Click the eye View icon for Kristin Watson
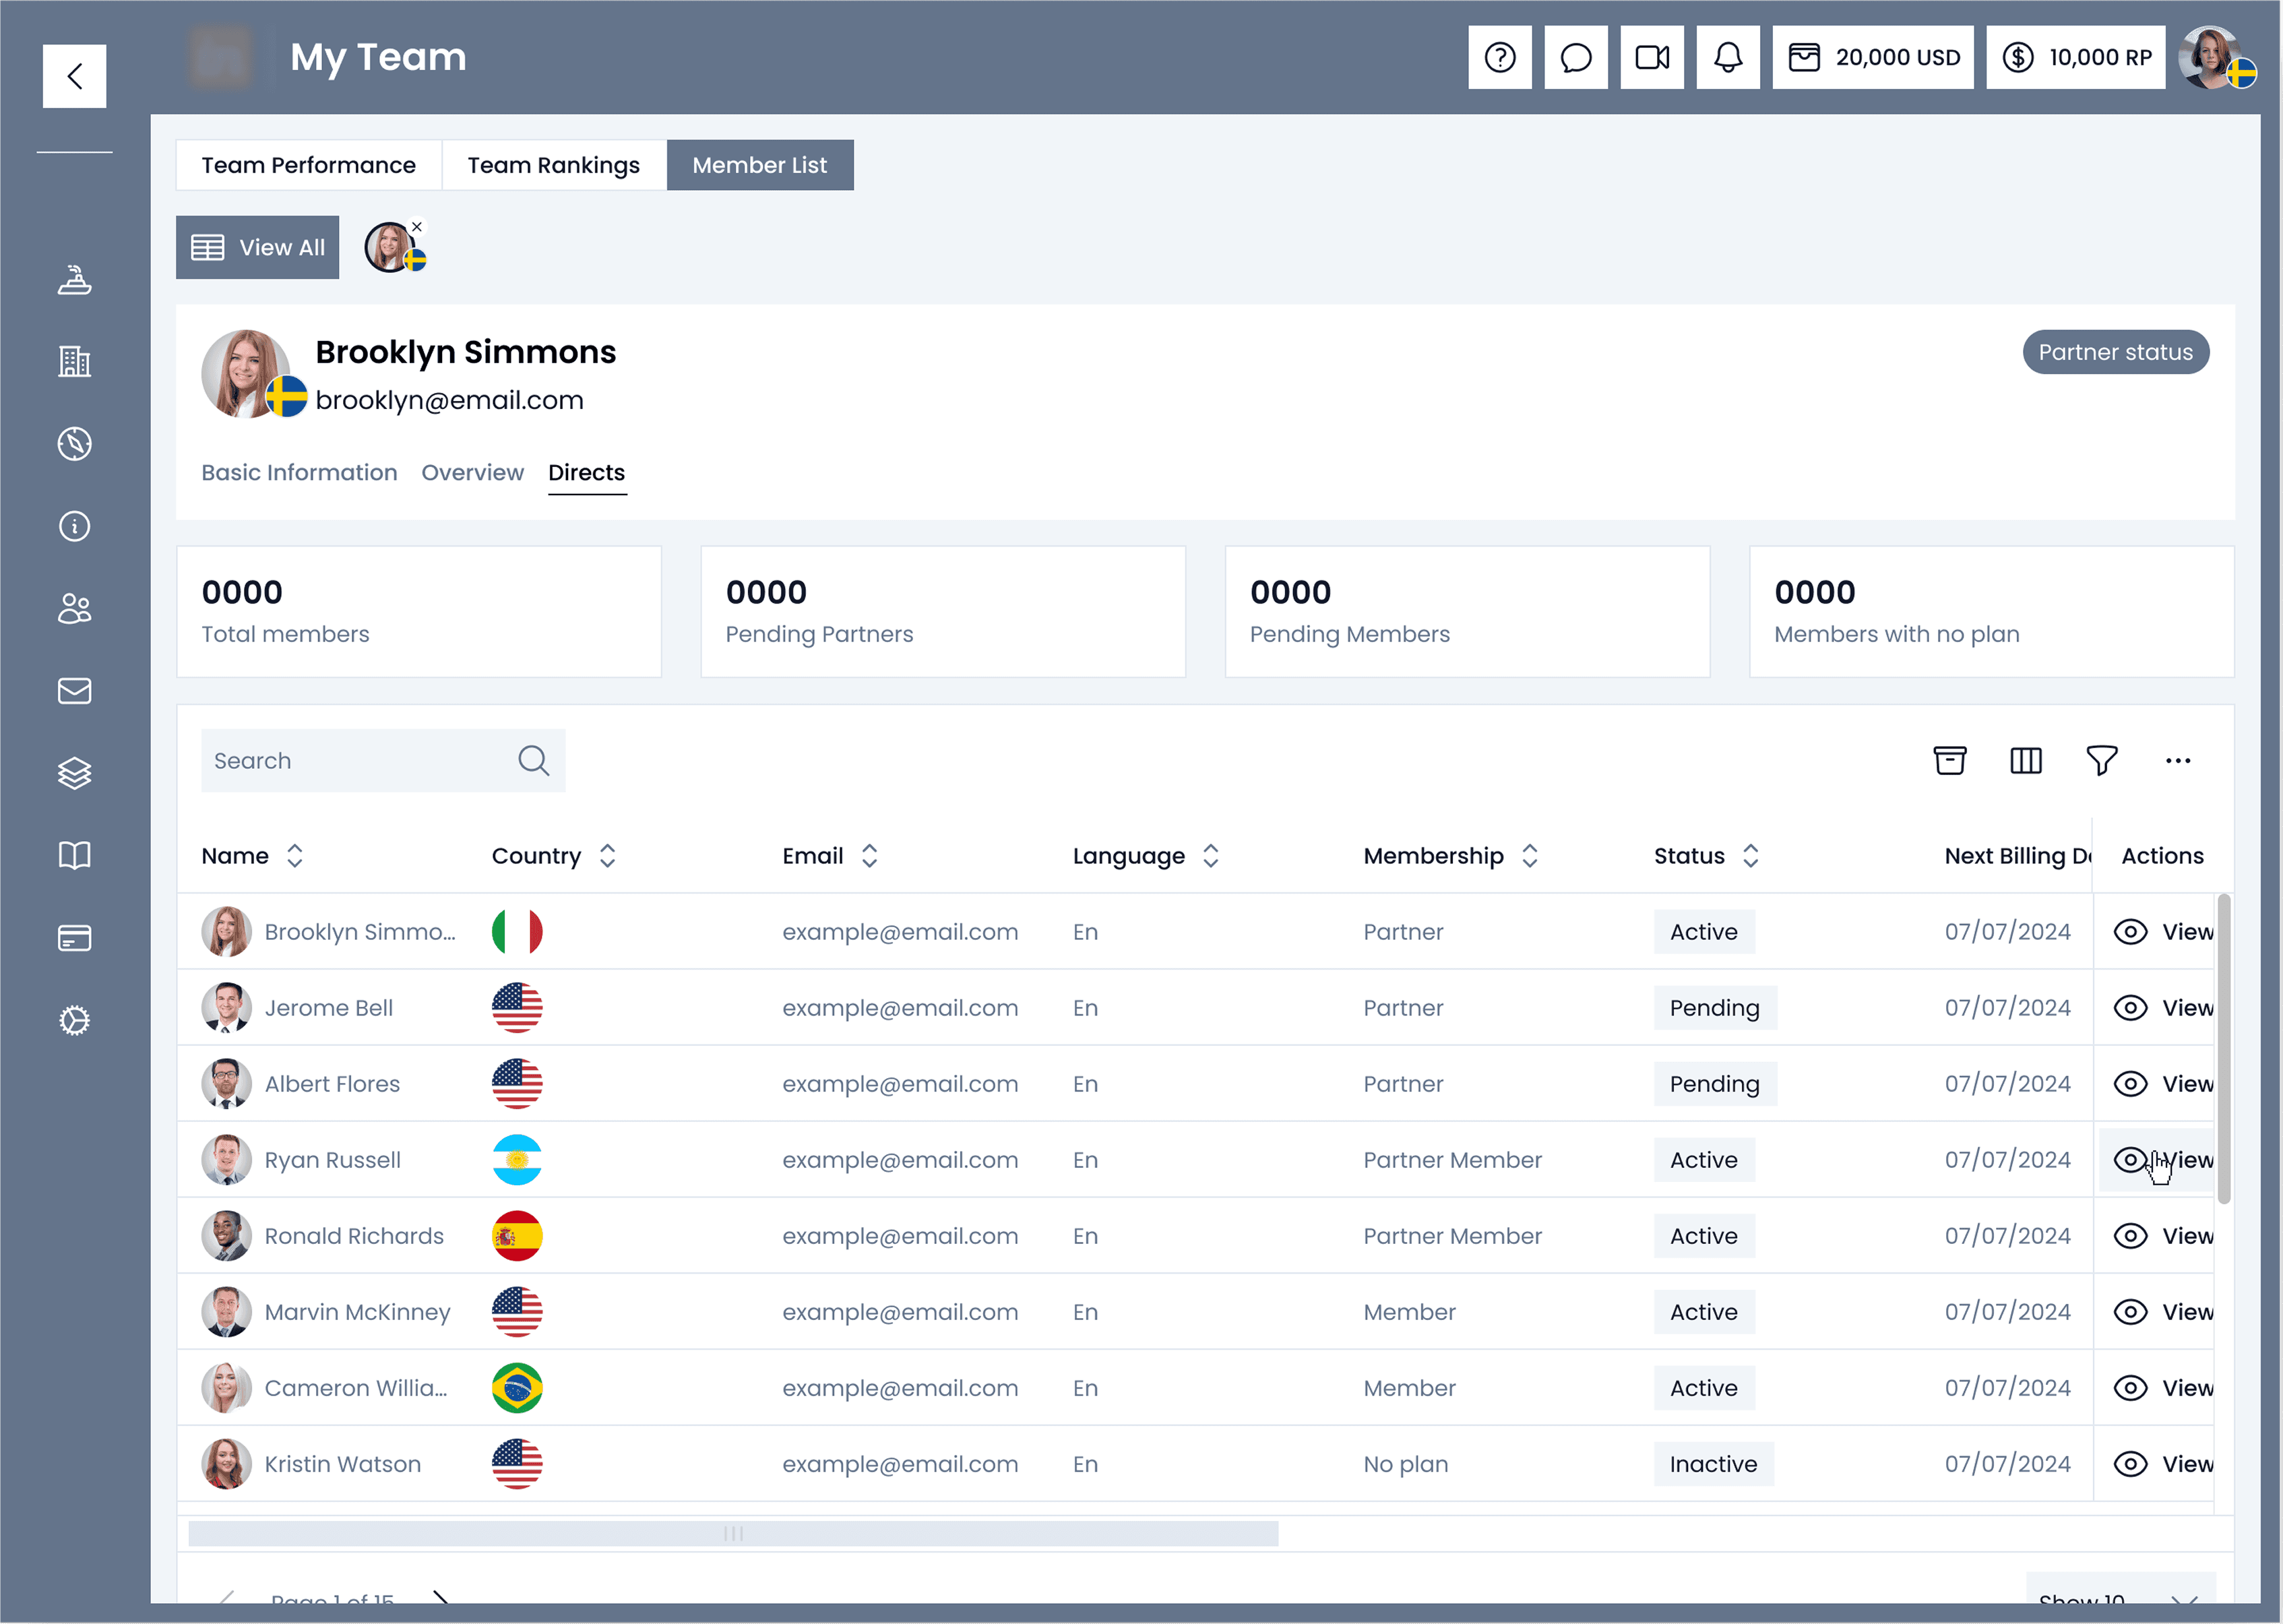This screenshot has height=1624, width=2283. coord(2130,1464)
